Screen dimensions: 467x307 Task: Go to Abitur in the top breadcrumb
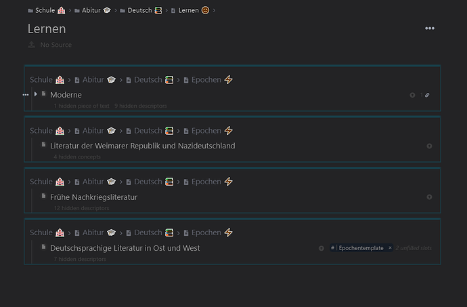click(93, 10)
